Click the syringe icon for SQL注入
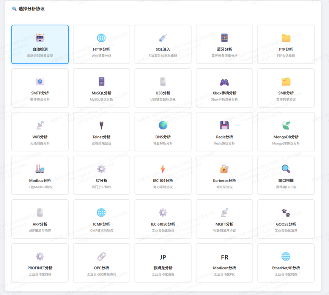 click(163, 38)
